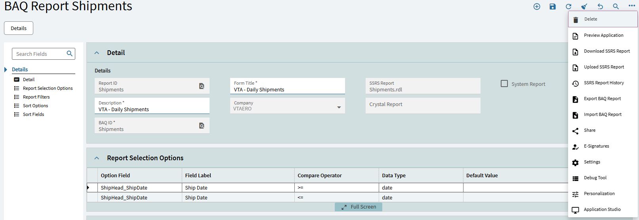
Task: Click the Data Type column header
Action: 421,175
